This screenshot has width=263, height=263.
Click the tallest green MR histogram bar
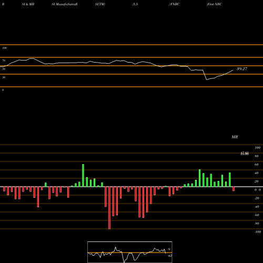coord(83,175)
